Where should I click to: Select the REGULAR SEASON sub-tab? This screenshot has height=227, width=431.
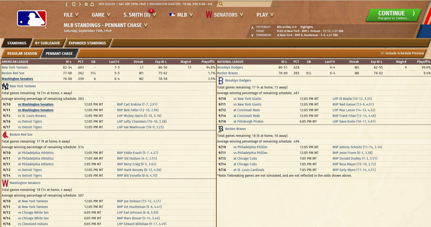(22, 54)
